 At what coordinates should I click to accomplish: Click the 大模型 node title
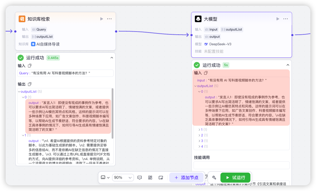(x=210, y=19)
